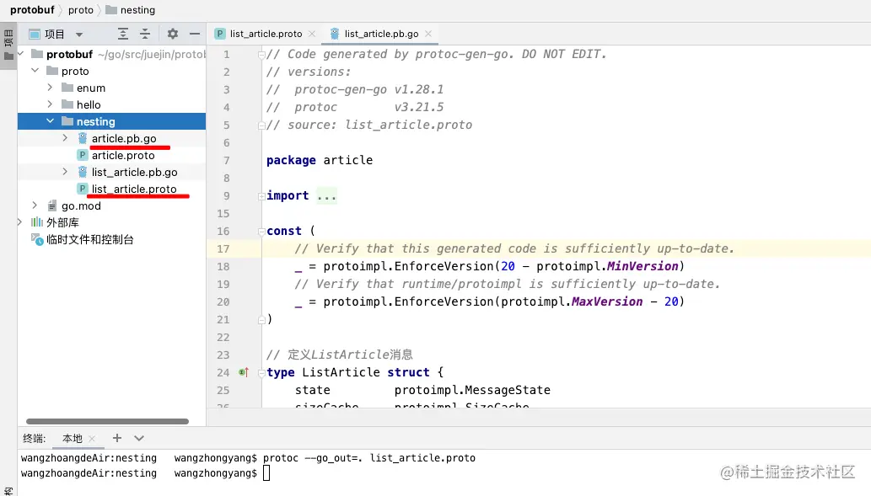Expand article.pb.go file structure
This screenshot has height=496, width=871.
point(65,138)
